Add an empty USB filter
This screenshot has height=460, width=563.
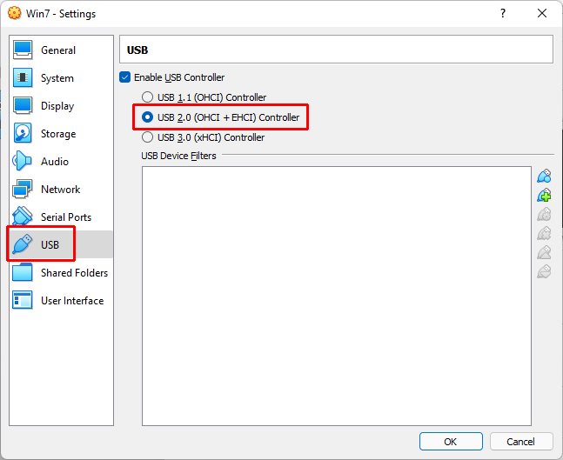[544, 177]
